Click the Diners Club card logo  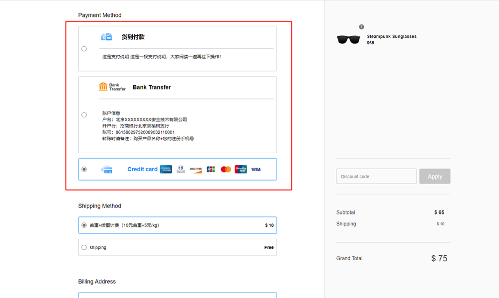click(181, 169)
